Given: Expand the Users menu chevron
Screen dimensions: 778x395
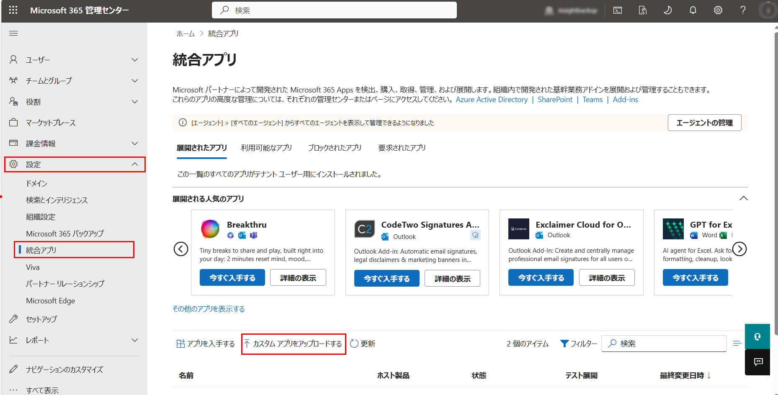Looking at the screenshot, I should point(135,60).
